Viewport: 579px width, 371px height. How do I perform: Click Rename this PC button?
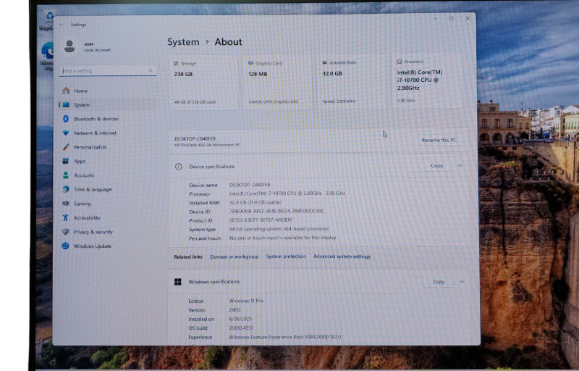coord(439,140)
